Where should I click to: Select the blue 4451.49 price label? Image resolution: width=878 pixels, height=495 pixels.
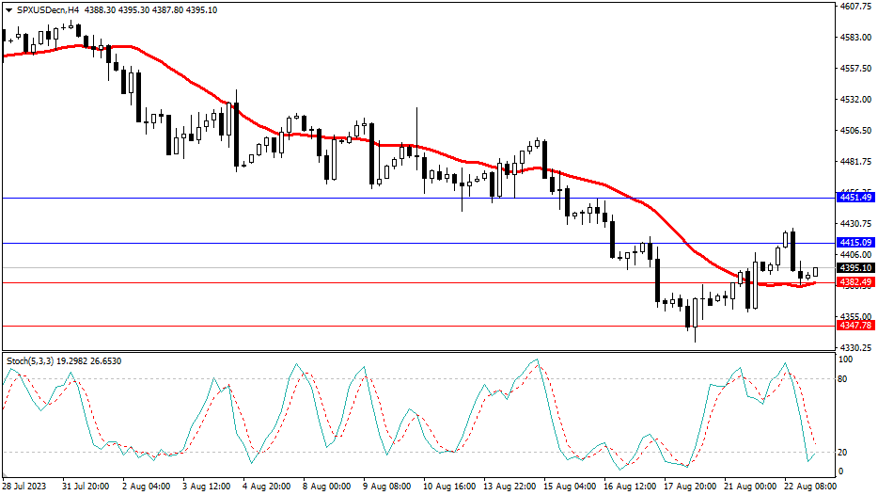tap(854, 198)
